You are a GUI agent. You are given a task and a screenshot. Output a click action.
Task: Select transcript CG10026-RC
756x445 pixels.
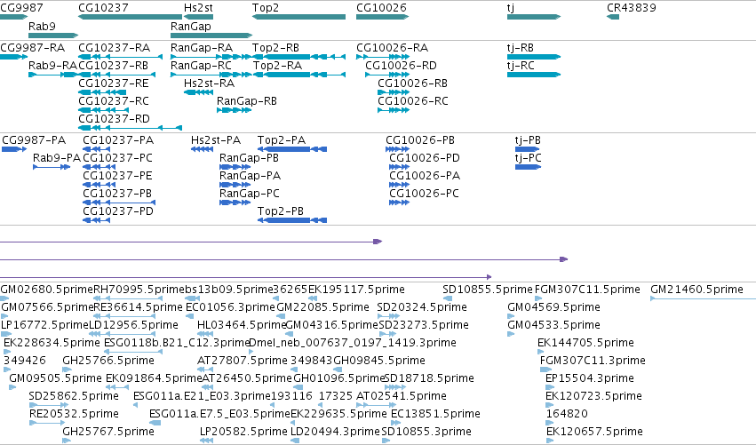pos(394,110)
